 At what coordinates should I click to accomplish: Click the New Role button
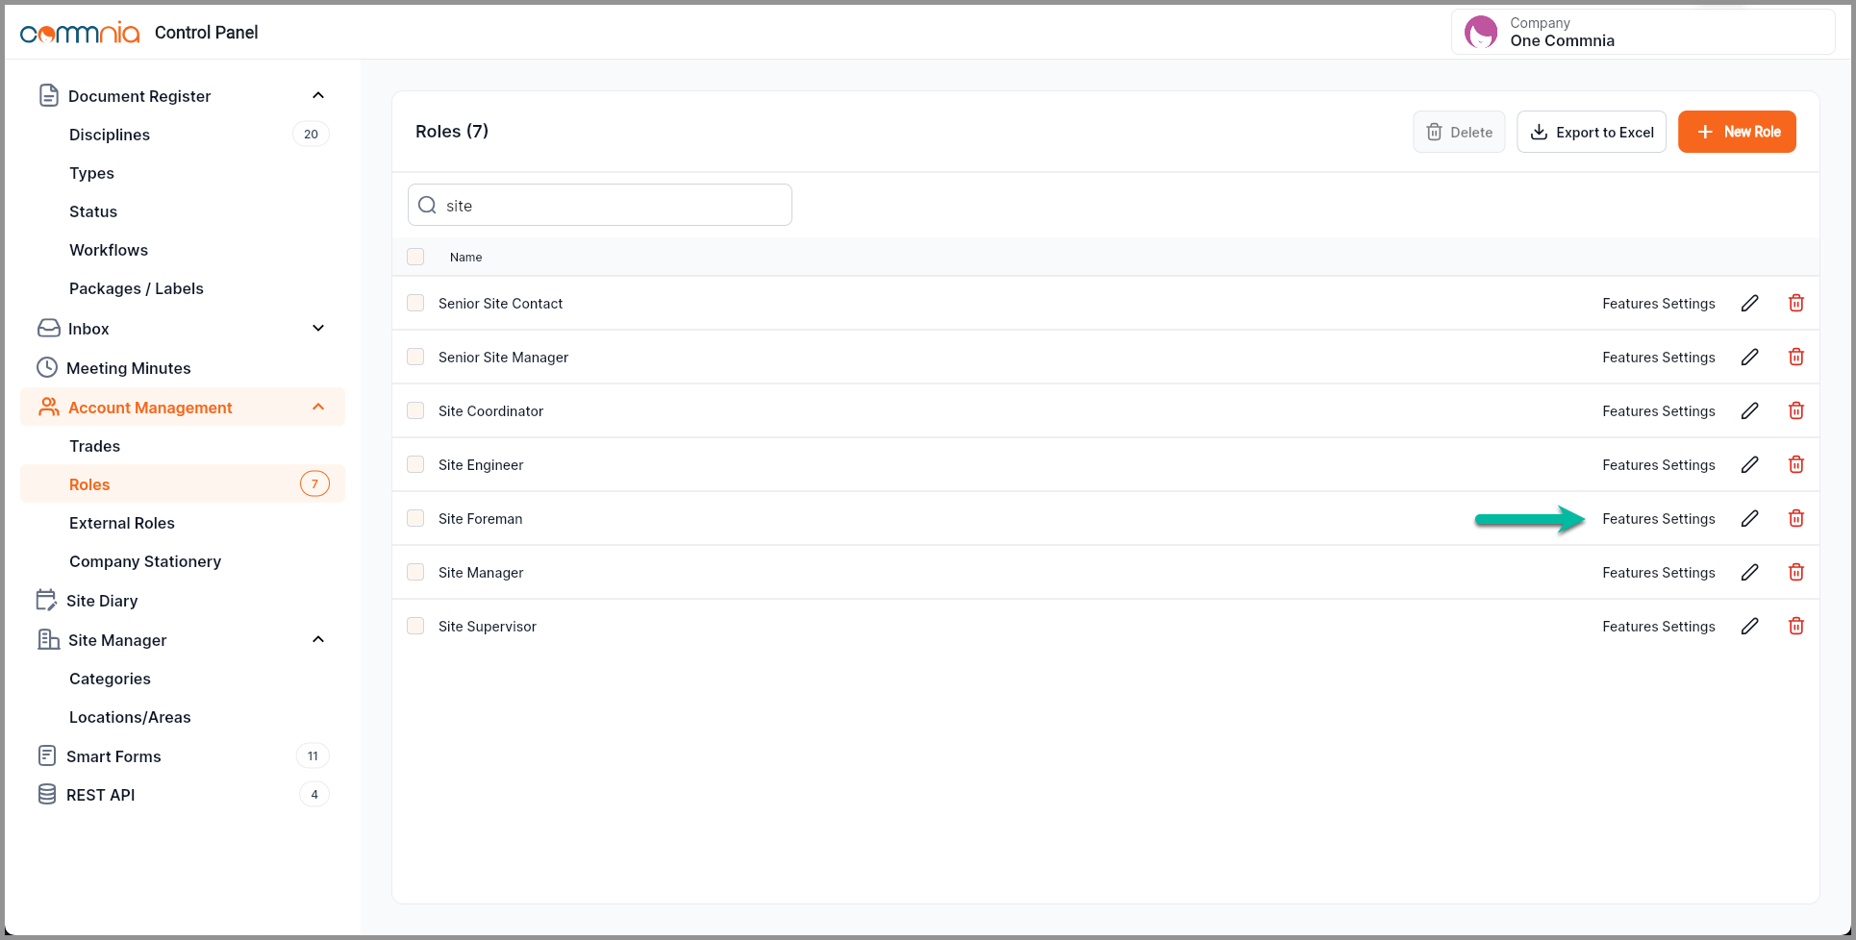[x=1736, y=132]
